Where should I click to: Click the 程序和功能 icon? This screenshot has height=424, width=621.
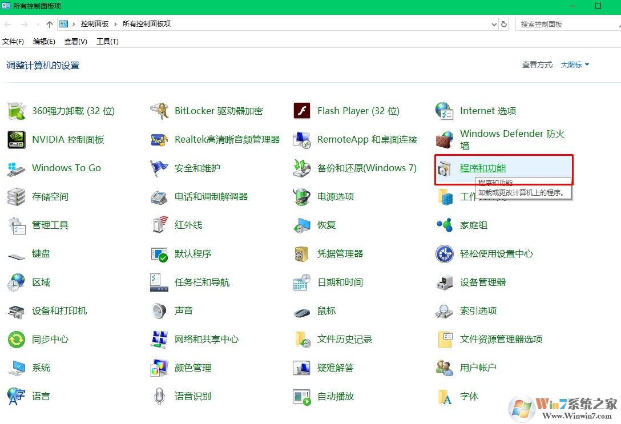[x=445, y=169]
